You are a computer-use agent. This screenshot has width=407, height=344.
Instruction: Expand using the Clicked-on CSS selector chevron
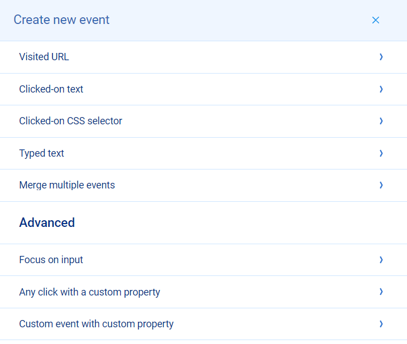(x=381, y=121)
